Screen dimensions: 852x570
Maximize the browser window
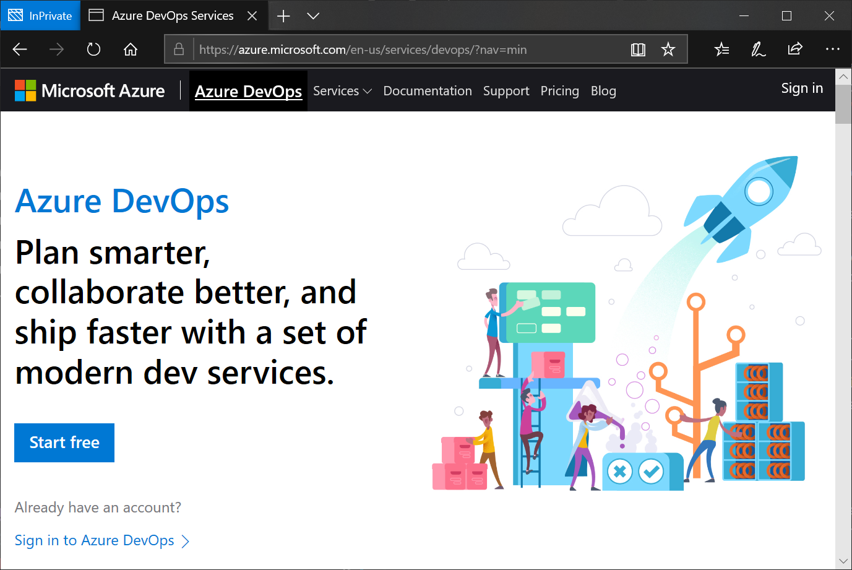click(x=786, y=16)
